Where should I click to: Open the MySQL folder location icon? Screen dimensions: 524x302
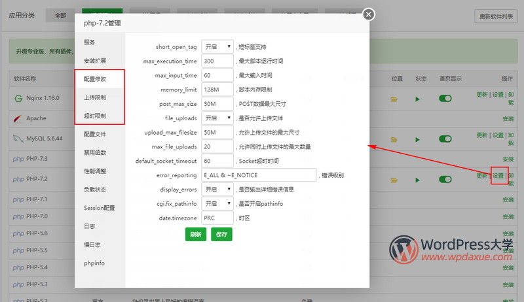coord(394,139)
